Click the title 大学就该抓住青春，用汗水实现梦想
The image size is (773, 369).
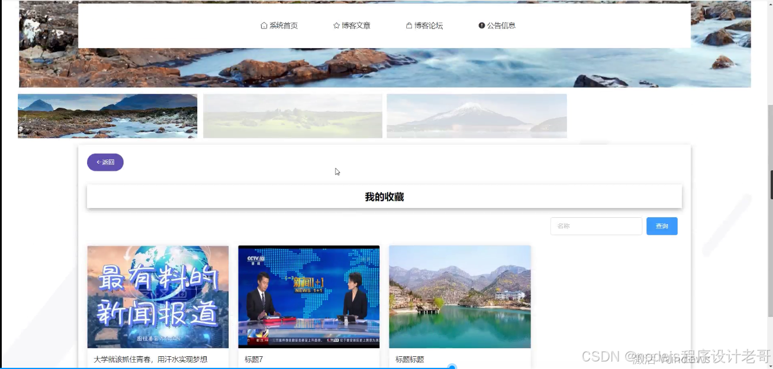(151, 360)
